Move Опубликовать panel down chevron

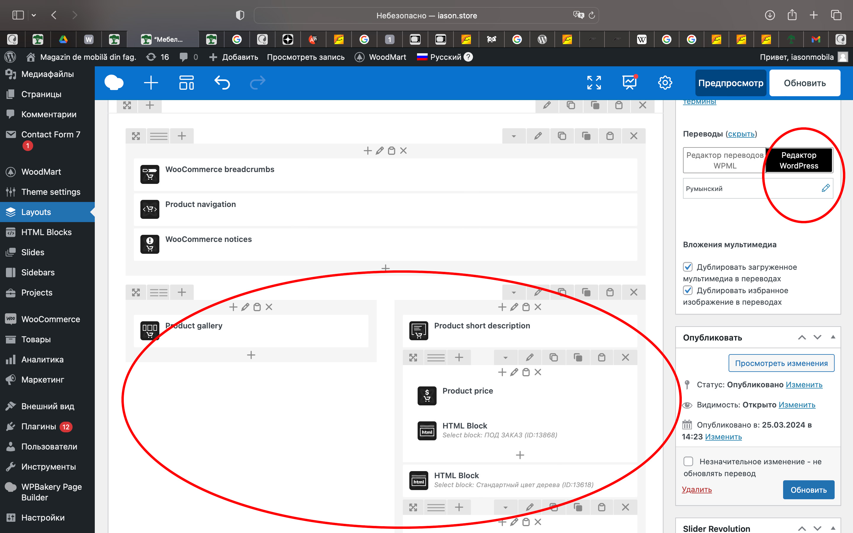point(817,337)
